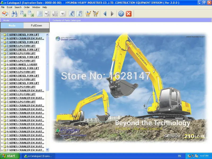Screen dimensions: 212x159
Task: Click the zoom out text icon
Action: tap(79, 14)
